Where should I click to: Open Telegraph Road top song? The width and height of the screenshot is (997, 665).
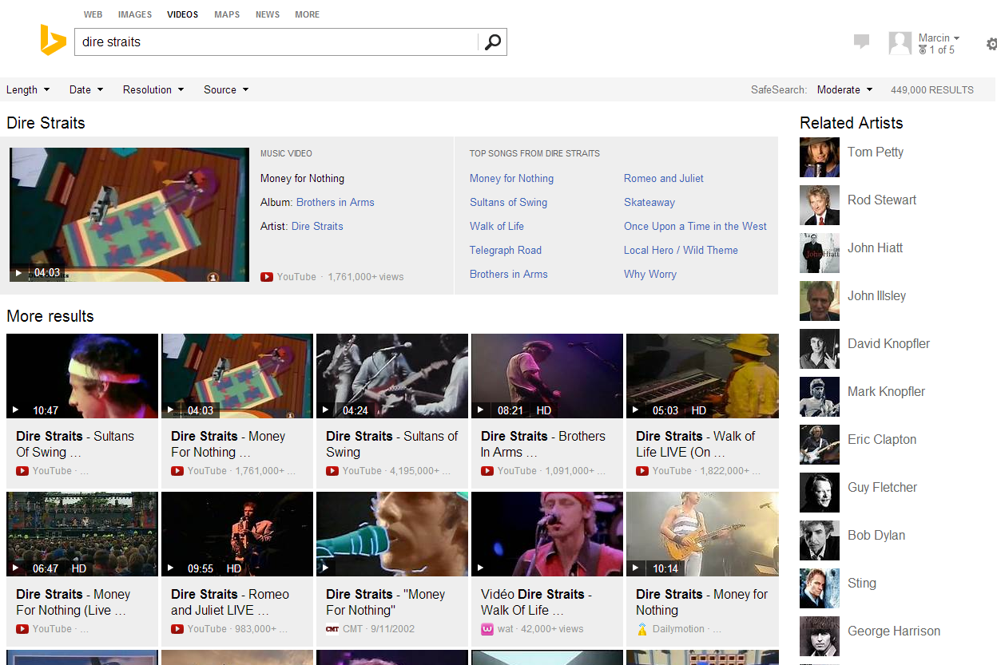(x=506, y=250)
